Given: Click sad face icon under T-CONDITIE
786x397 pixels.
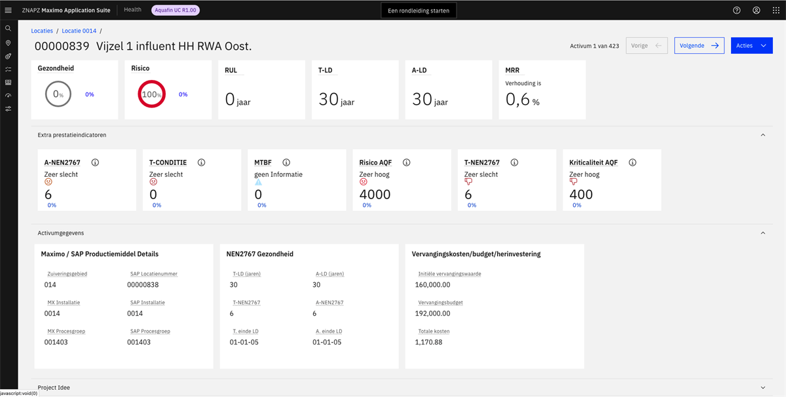Looking at the screenshot, I should [x=153, y=182].
